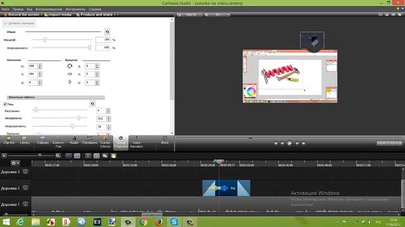The height and width of the screenshot is (227, 405).
Task: Open the timeline settings gear dropdown
Action: [15, 163]
